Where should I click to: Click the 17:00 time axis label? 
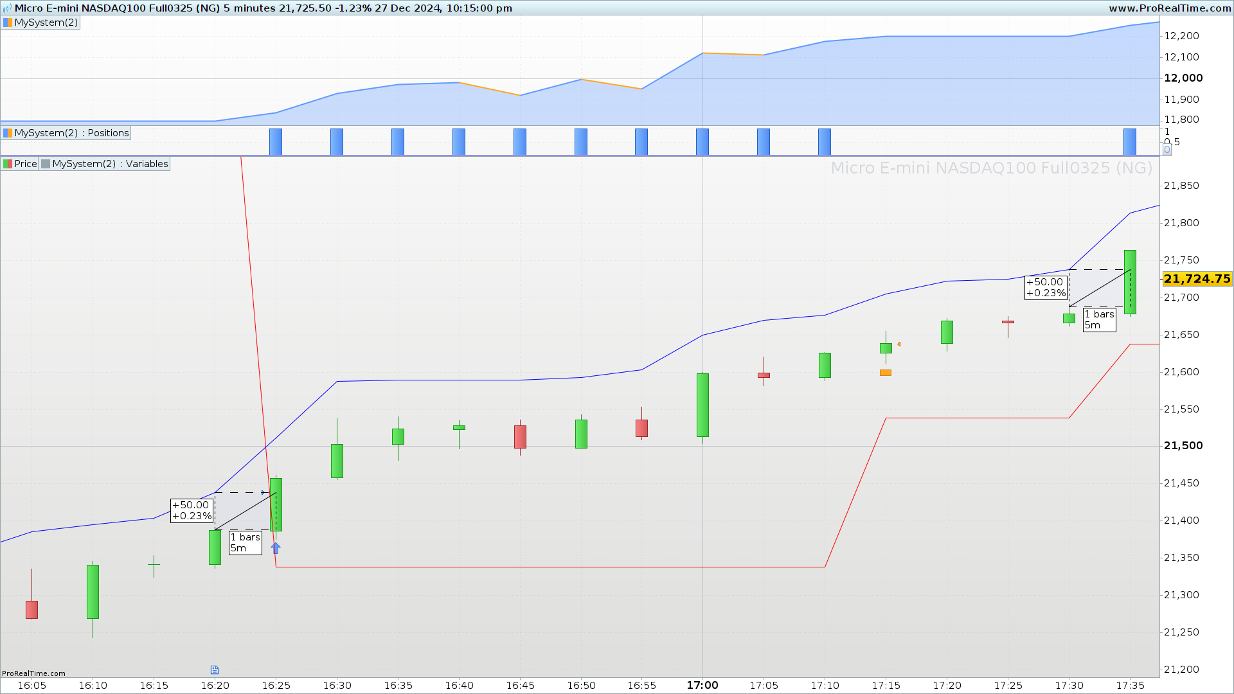[702, 685]
